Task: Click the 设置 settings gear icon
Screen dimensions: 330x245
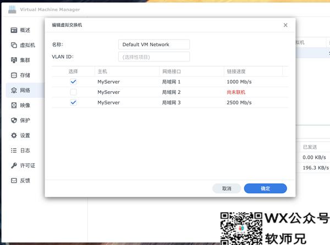Action: (14, 135)
